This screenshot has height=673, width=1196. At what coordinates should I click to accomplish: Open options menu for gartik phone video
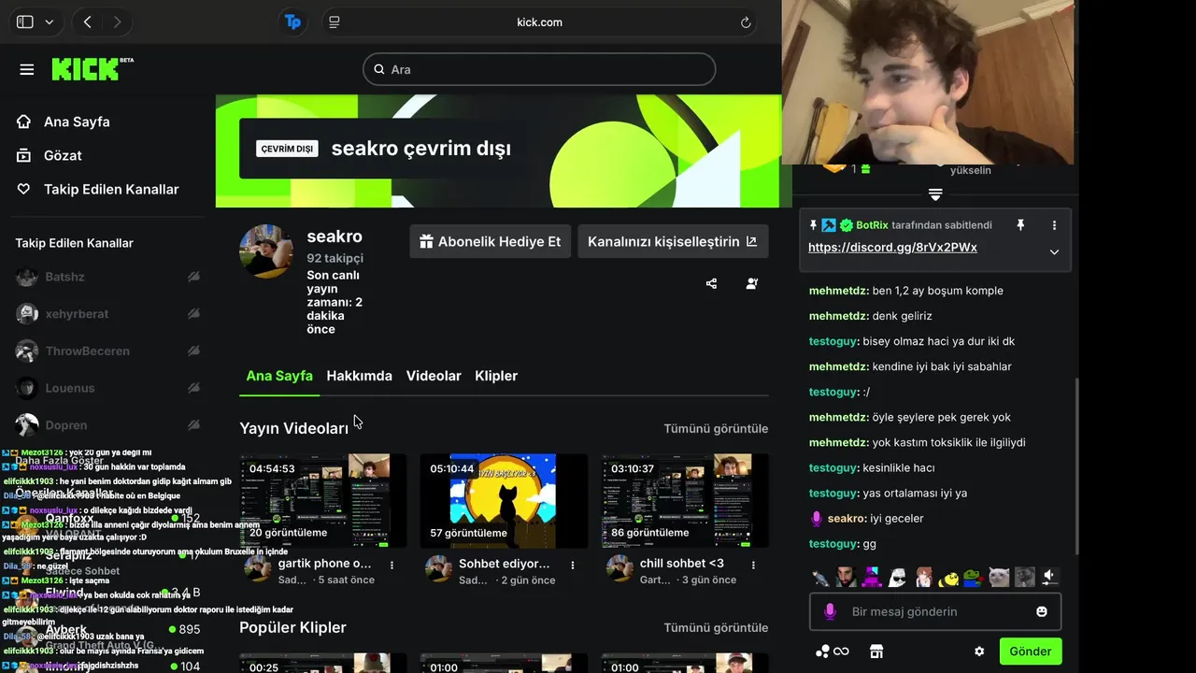coord(392,565)
